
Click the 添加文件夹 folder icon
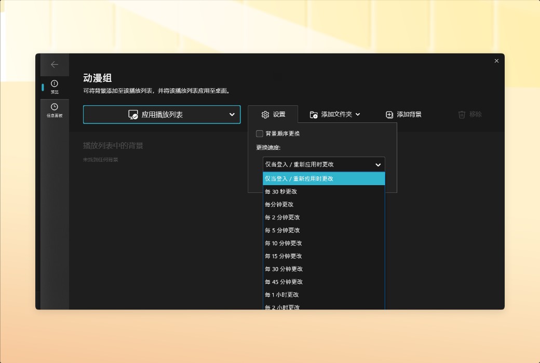click(313, 115)
